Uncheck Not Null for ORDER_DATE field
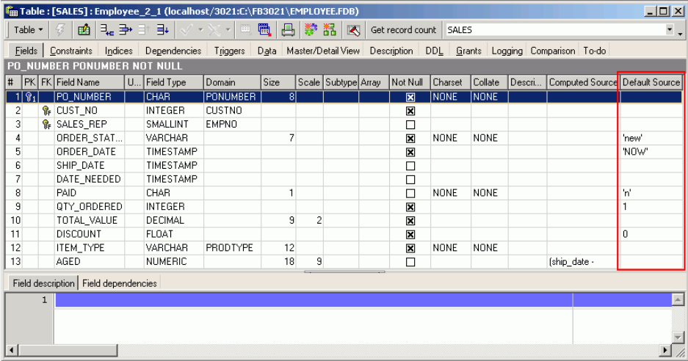Screen dimensions: 688x361 coord(410,152)
